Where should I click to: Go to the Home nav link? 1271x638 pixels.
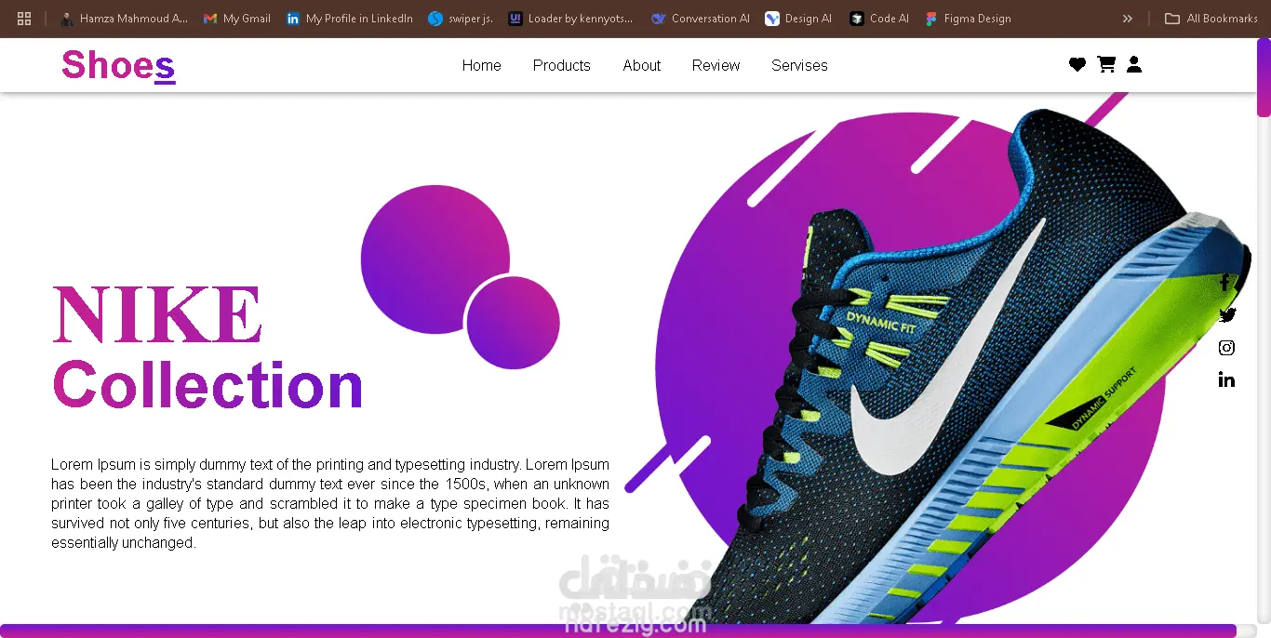[x=482, y=65]
